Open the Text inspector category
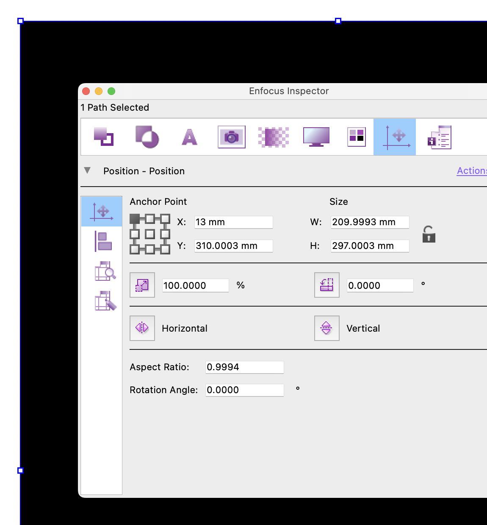 click(189, 137)
